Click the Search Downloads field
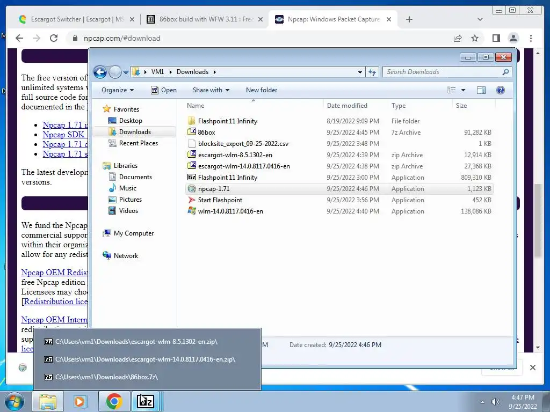 (444, 72)
